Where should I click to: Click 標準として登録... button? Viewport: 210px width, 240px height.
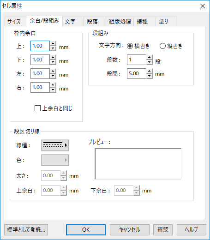pos(26,230)
